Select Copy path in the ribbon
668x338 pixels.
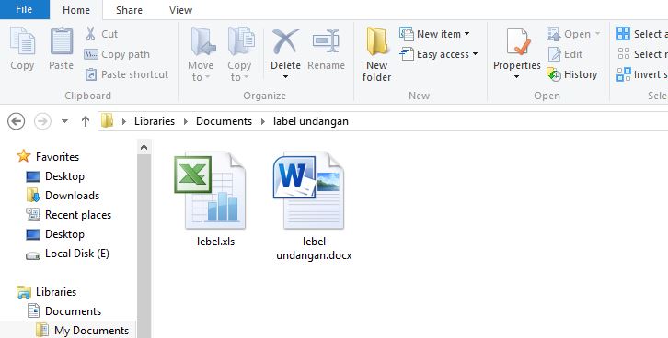click(x=117, y=54)
